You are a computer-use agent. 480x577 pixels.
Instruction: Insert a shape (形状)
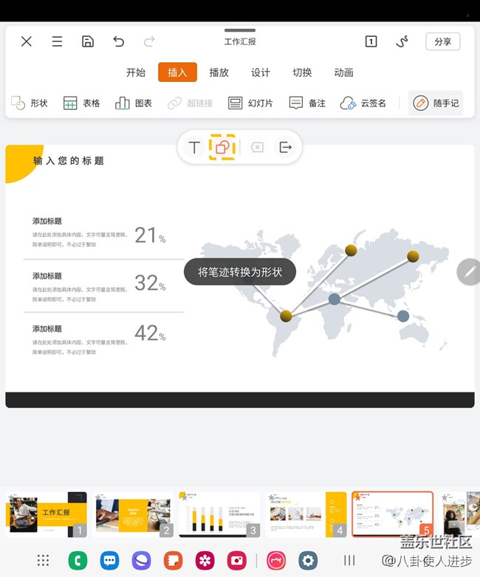(30, 103)
